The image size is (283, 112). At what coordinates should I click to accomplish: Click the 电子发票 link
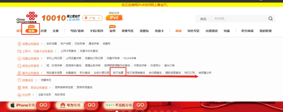click(118, 73)
